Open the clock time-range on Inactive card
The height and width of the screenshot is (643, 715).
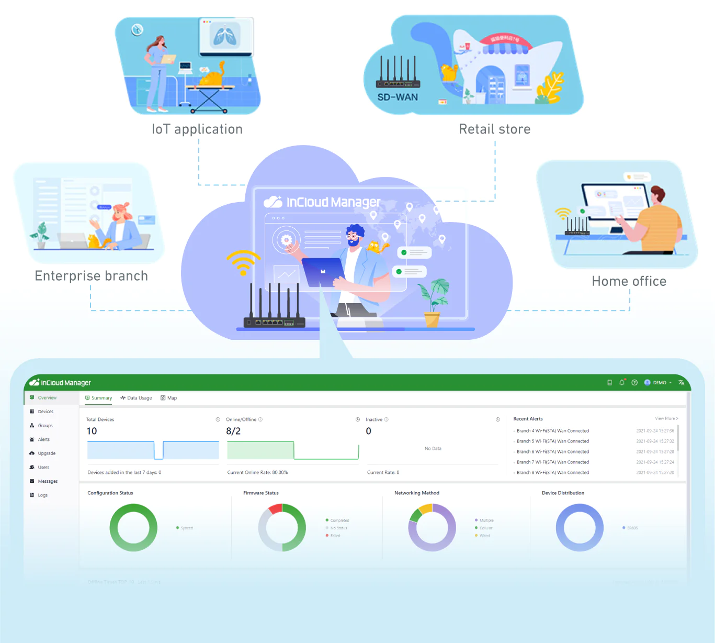(498, 419)
